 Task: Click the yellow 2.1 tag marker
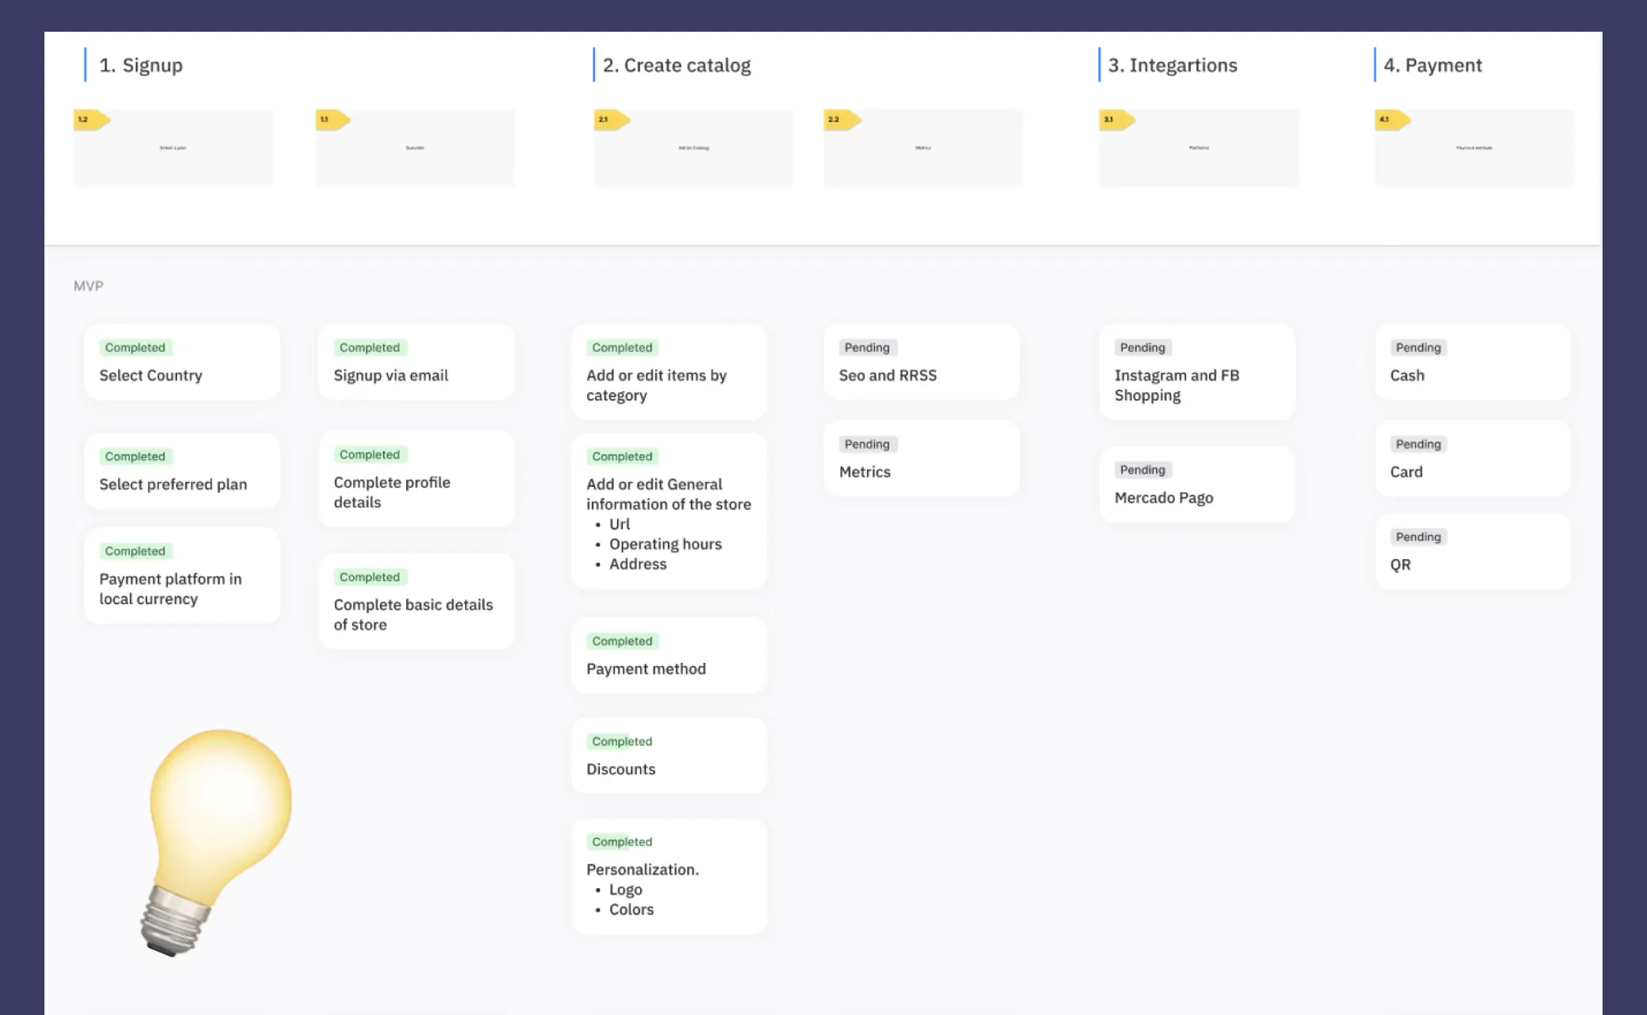[x=611, y=120]
